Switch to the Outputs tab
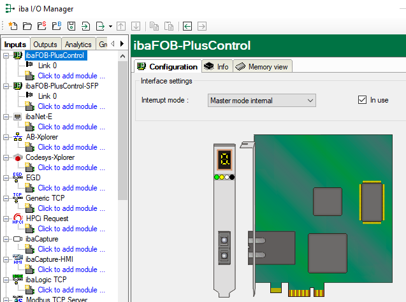The height and width of the screenshot is (302, 406). pyautogui.click(x=45, y=45)
